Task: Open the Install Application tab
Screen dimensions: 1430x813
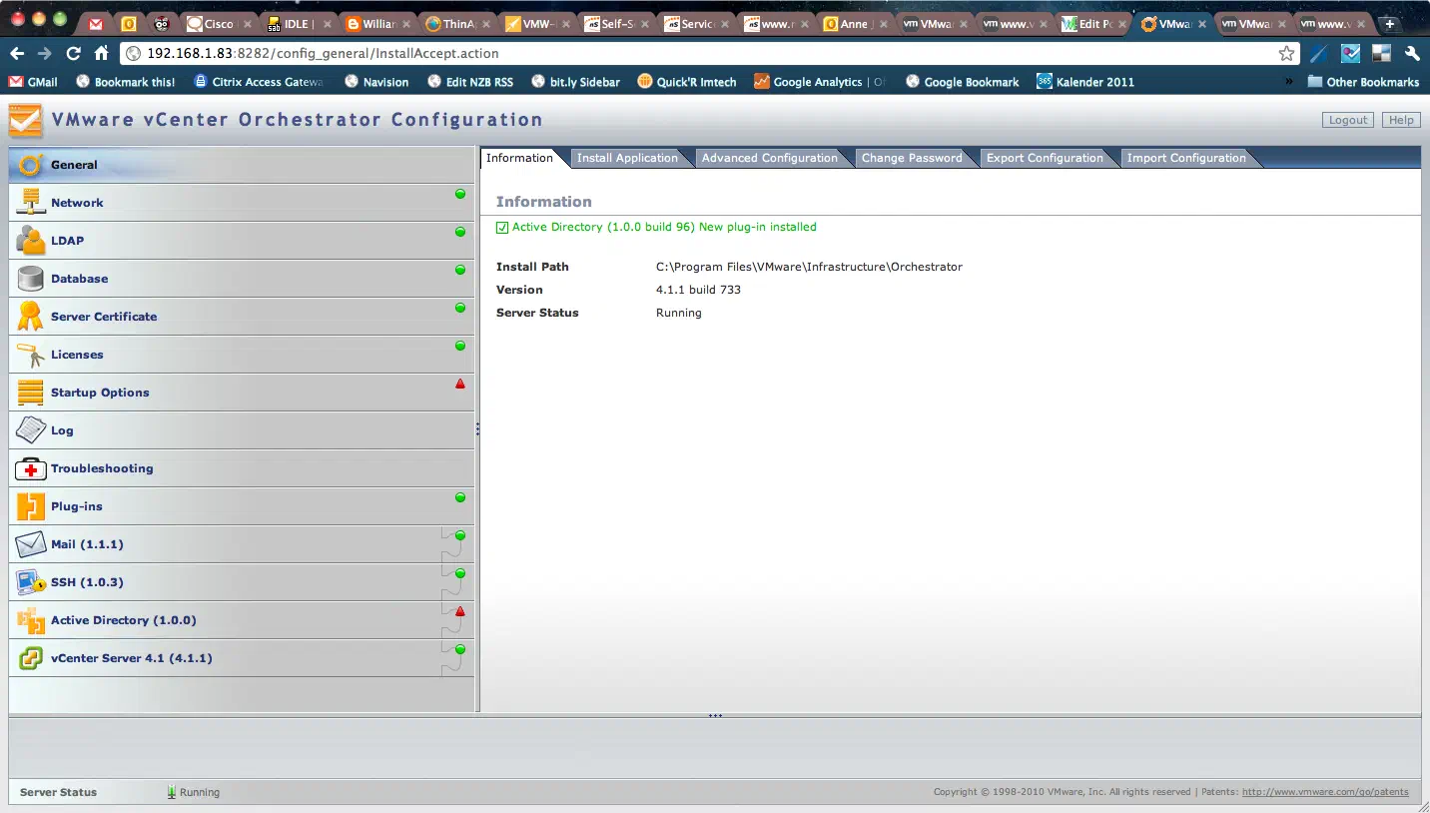Action: click(x=627, y=158)
